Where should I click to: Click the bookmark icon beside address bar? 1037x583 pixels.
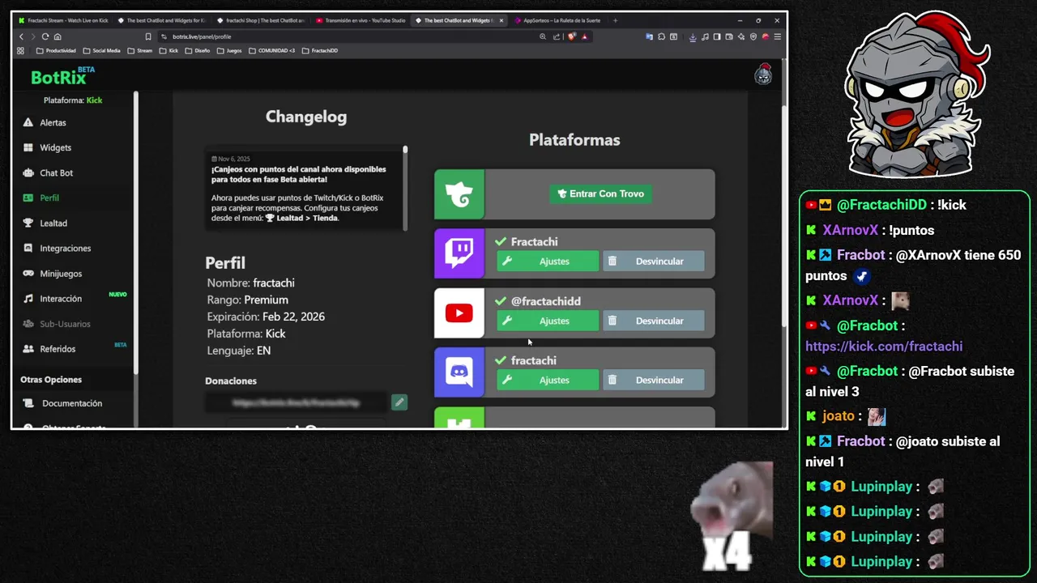[148, 36]
